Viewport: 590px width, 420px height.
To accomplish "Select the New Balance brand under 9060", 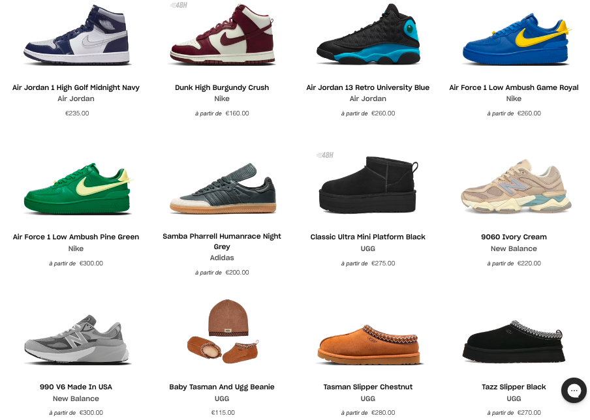I will click(514, 248).
